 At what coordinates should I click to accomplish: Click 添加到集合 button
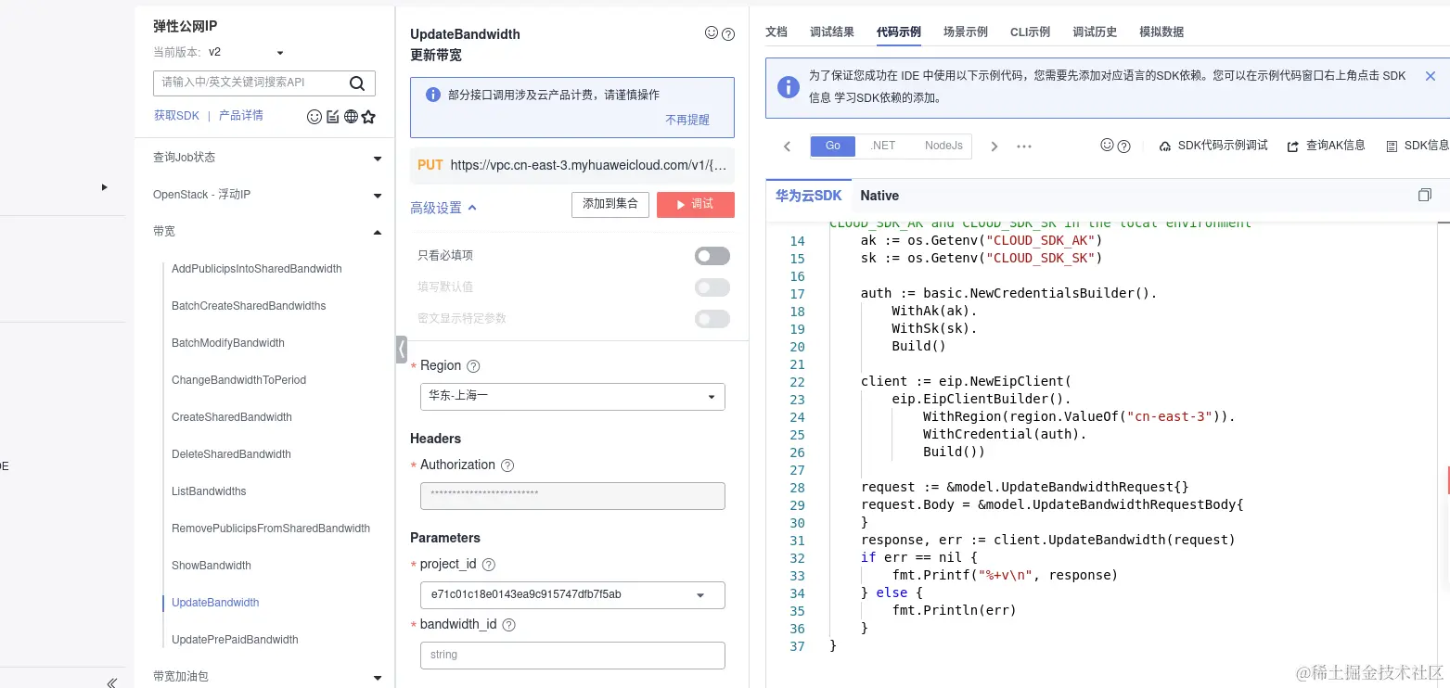pyautogui.click(x=610, y=205)
